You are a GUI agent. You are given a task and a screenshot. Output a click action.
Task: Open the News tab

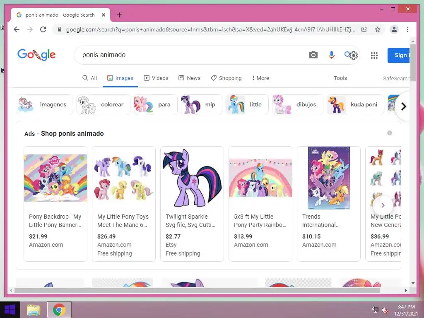tap(190, 78)
